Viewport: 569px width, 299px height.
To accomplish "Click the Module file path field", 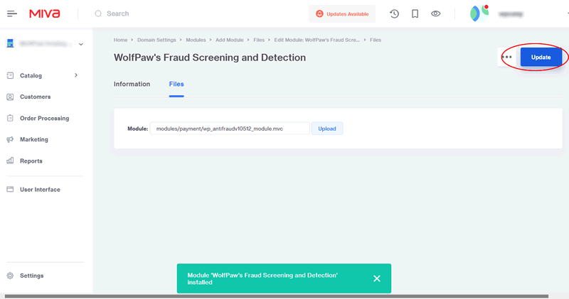I will coord(230,129).
